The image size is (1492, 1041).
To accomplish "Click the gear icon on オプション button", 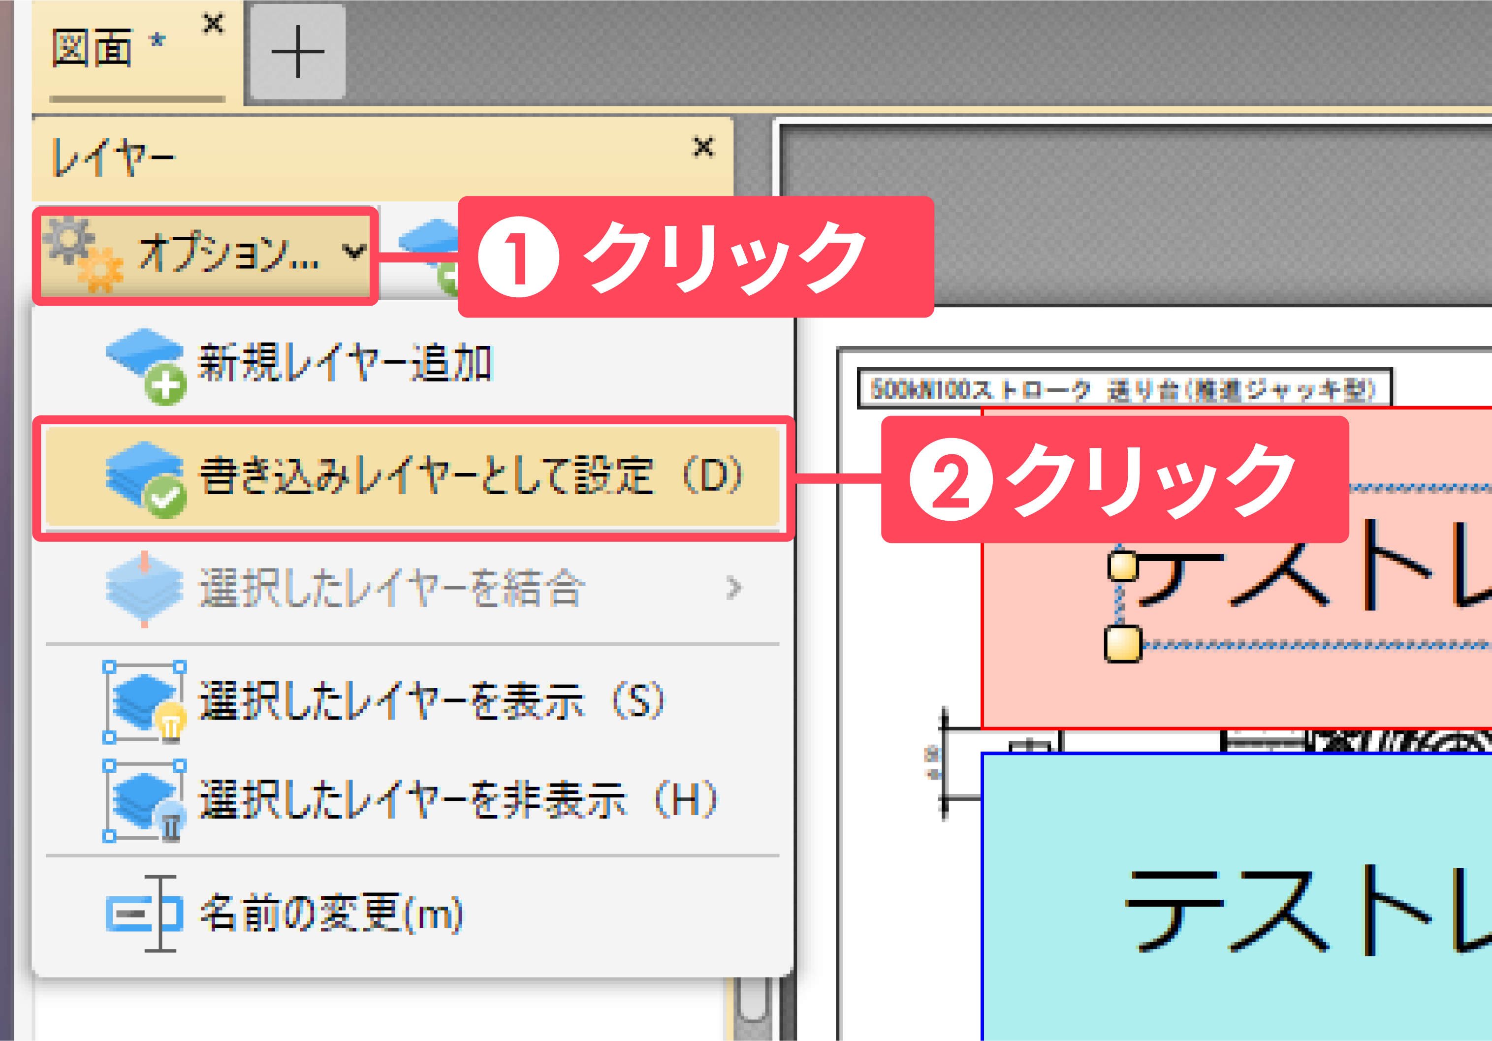I will click(83, 254).
